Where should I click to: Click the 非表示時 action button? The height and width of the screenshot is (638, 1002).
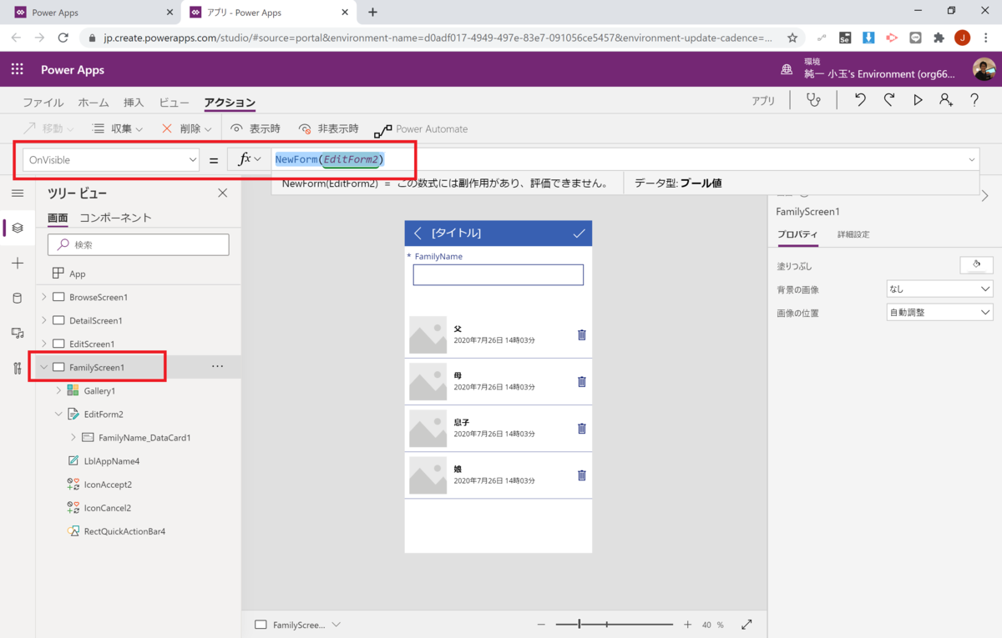pos(328,129)
